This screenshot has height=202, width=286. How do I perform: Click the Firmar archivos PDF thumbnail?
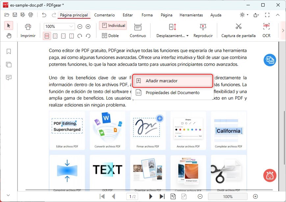point(148,131)
